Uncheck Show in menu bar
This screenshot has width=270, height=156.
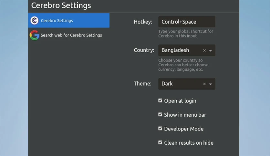coord(160,115)
